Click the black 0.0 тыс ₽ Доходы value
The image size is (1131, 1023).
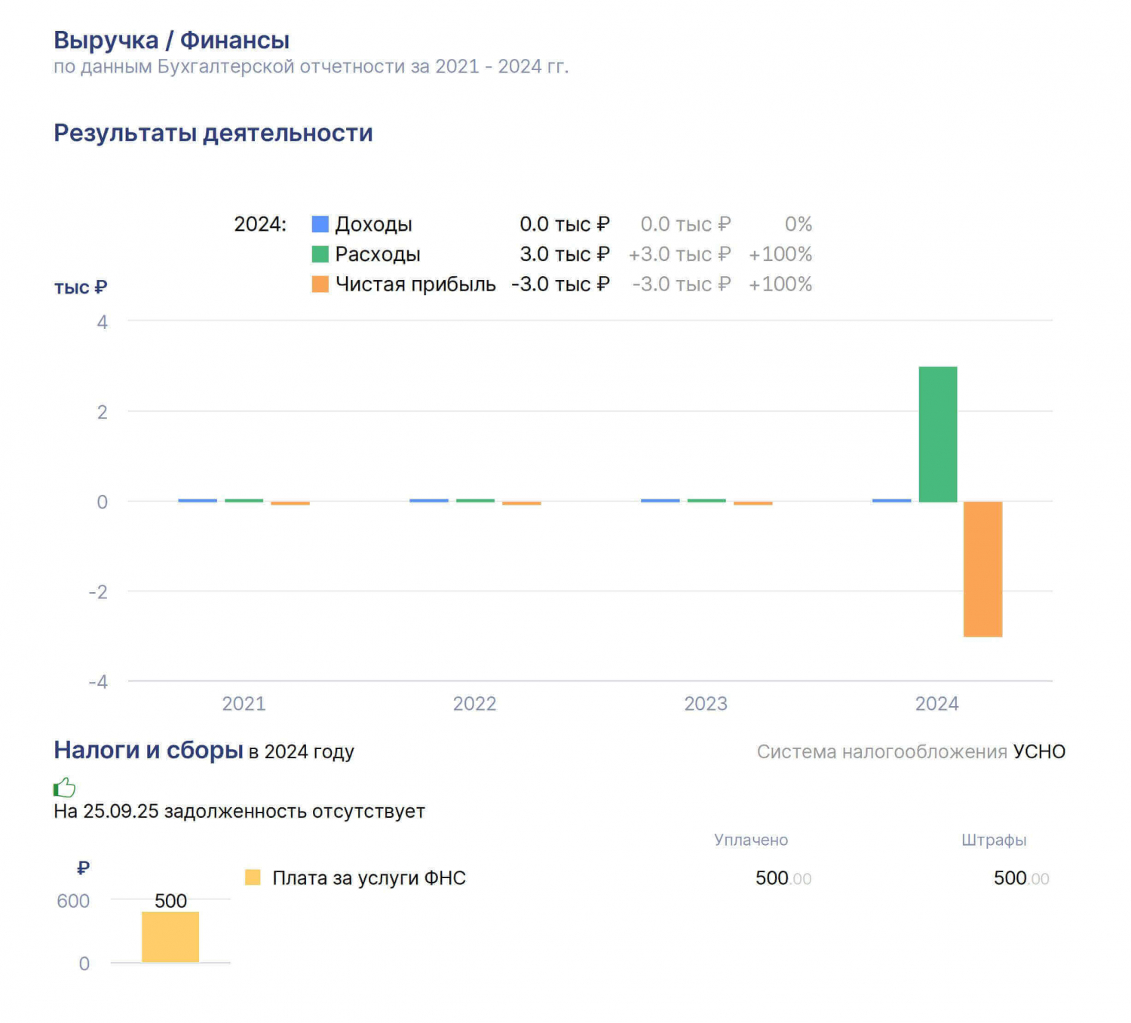pos(565,224)
